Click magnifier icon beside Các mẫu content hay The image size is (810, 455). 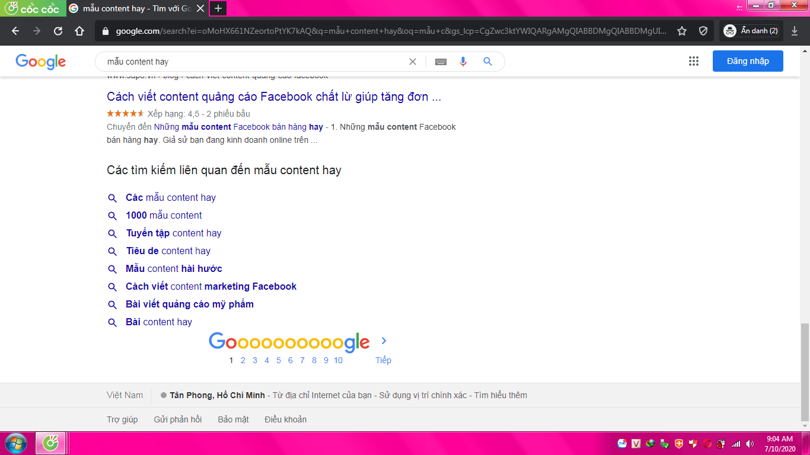[x=112, y=198]
